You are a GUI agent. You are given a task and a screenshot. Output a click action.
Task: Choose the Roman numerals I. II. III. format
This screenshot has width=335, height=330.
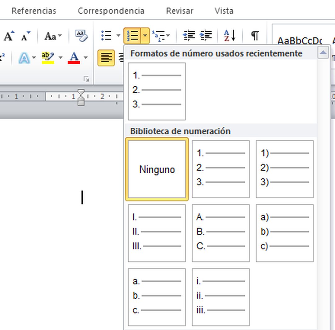click(157, 232)
